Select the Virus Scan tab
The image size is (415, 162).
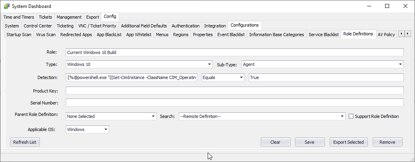46,35
